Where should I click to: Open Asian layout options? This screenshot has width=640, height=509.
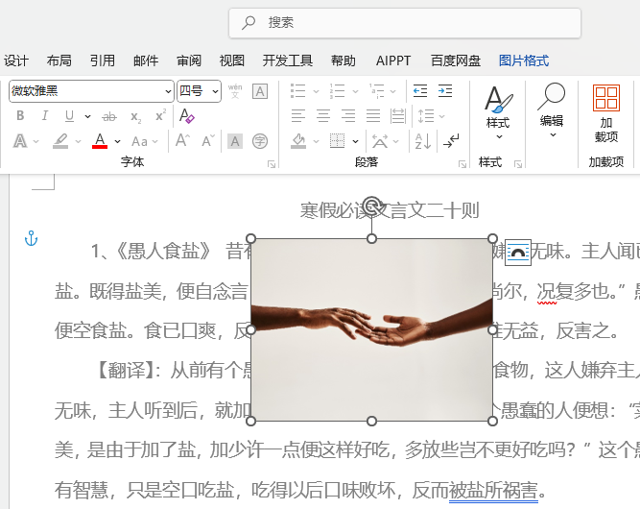coord(385,141)
